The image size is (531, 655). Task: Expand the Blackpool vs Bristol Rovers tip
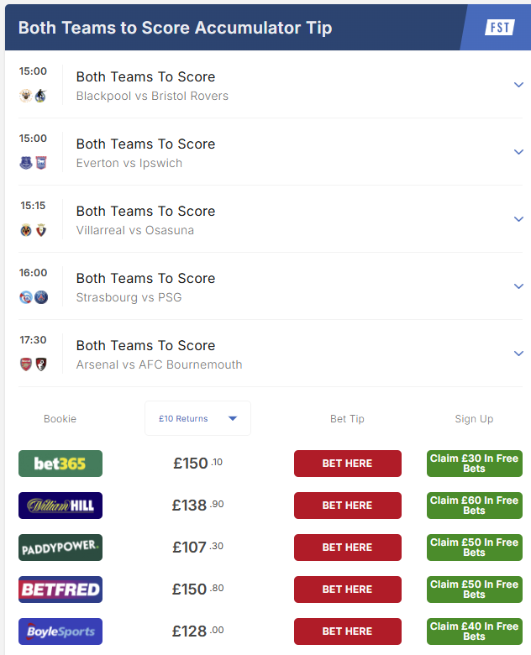click(518, 85)
